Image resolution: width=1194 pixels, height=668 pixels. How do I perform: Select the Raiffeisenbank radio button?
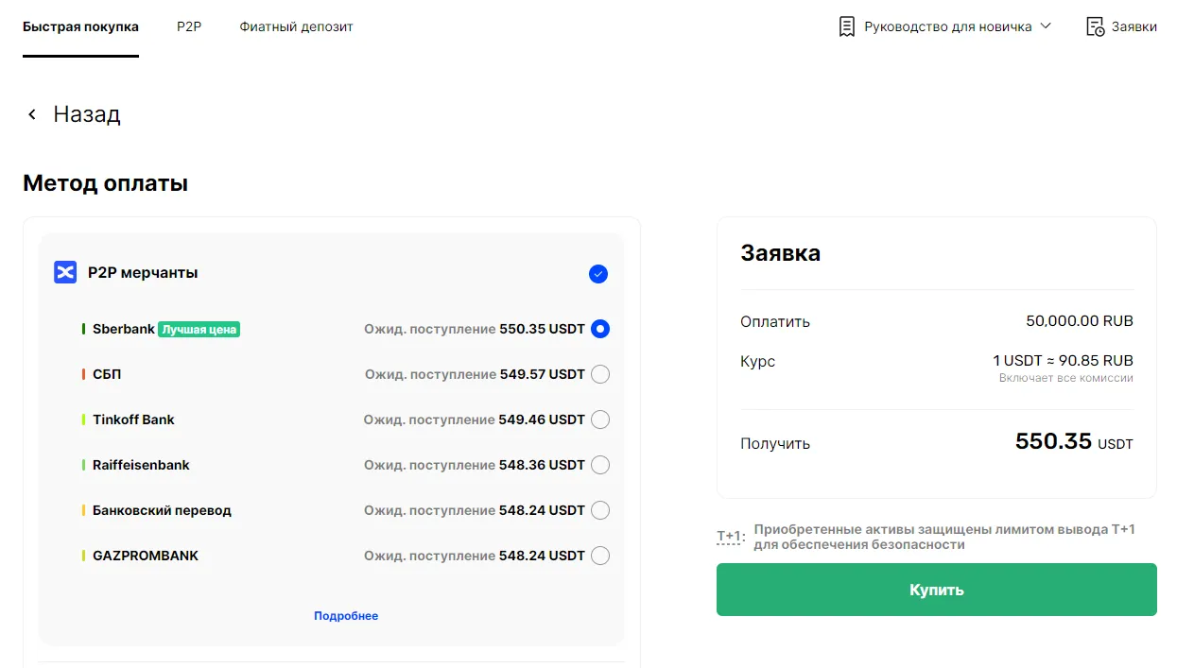[599, 465]
